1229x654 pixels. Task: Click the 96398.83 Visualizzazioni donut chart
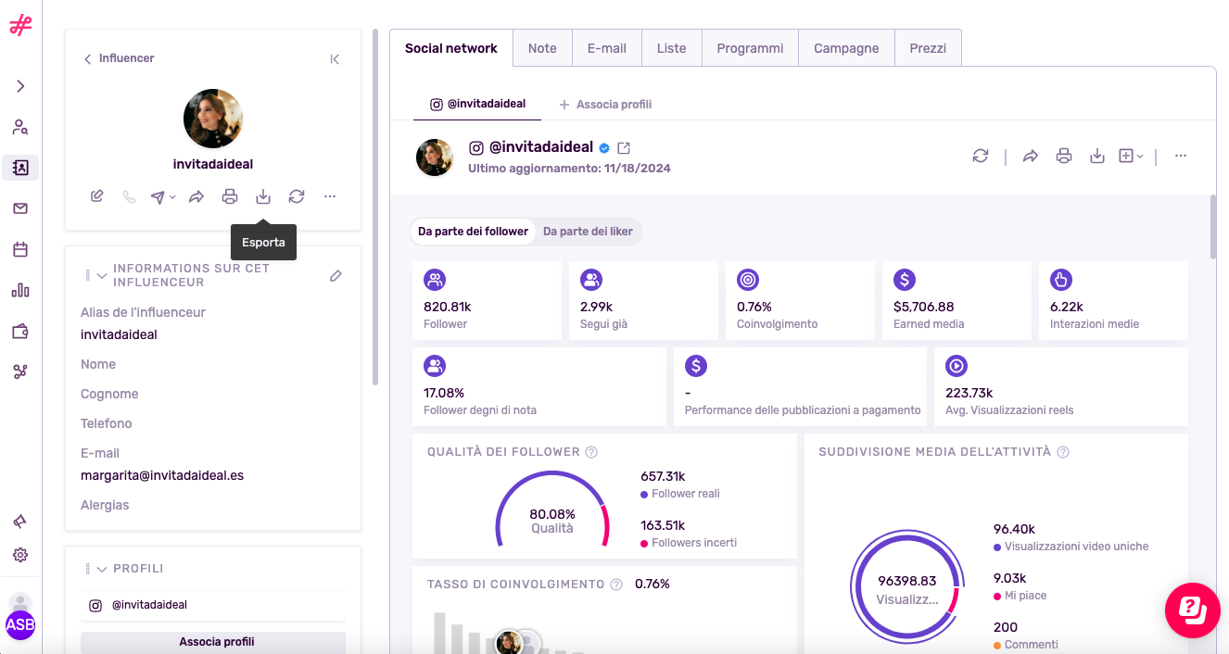[x=907, y=588]
